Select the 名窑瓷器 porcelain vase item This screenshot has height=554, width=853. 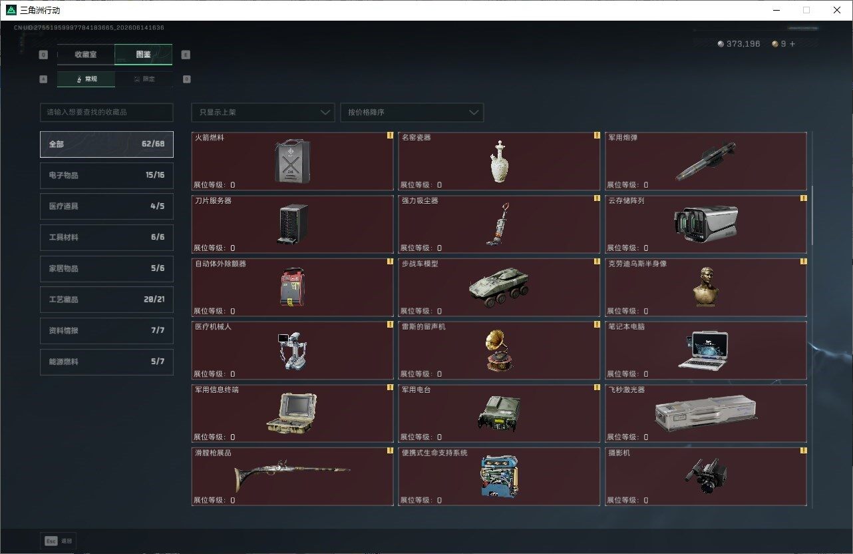point(500,161)
